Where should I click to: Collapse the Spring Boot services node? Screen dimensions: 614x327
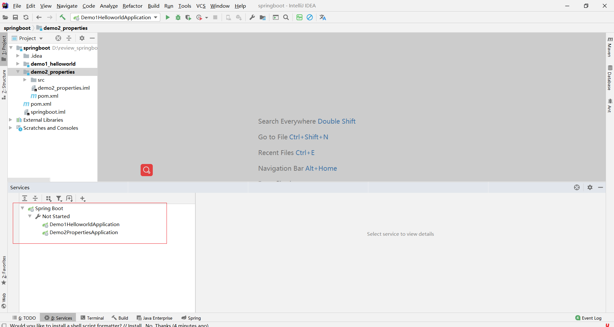pyautogui.click(x=22, y=208)
